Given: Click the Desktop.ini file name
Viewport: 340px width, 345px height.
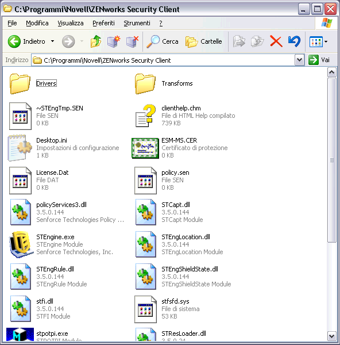Looking at the screenshot, I should tap(52, 140).
